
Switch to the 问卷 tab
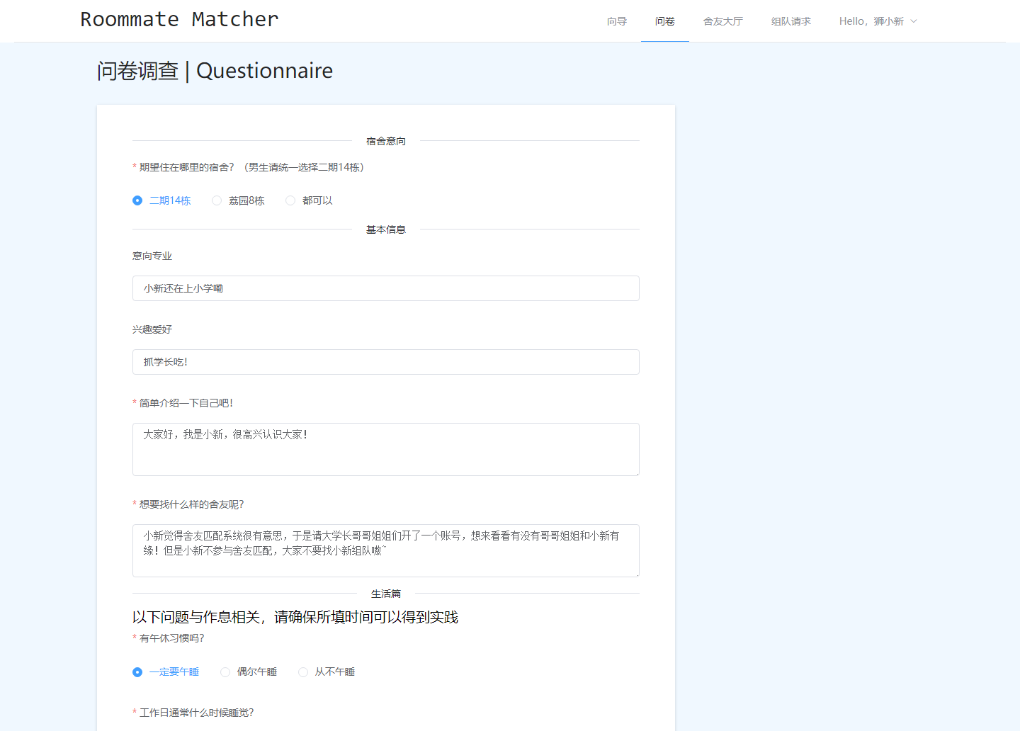664,21
